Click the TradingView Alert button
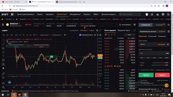 pos(86,35)
